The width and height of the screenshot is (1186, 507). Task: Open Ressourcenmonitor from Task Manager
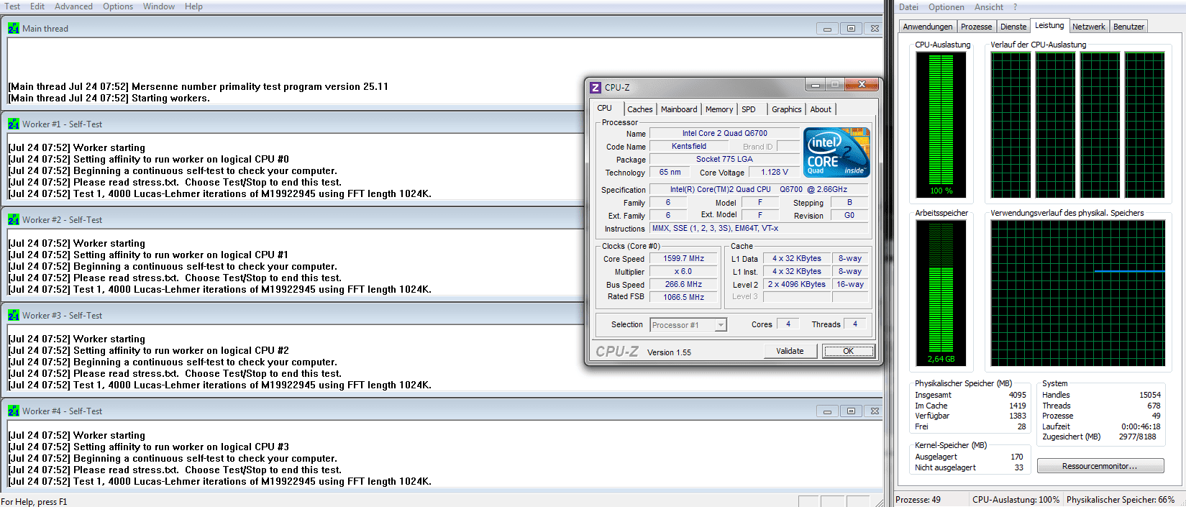point(1100,466)
